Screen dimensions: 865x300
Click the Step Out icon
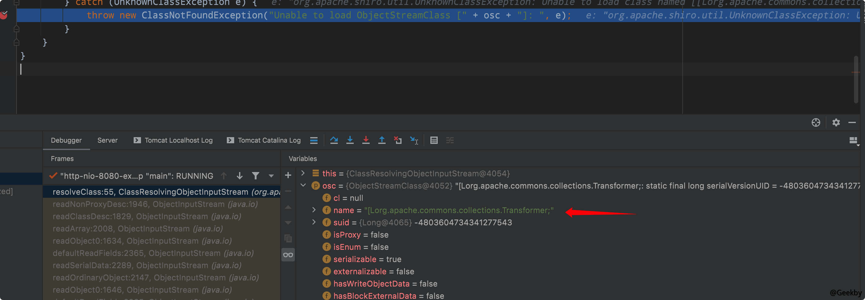382,141
